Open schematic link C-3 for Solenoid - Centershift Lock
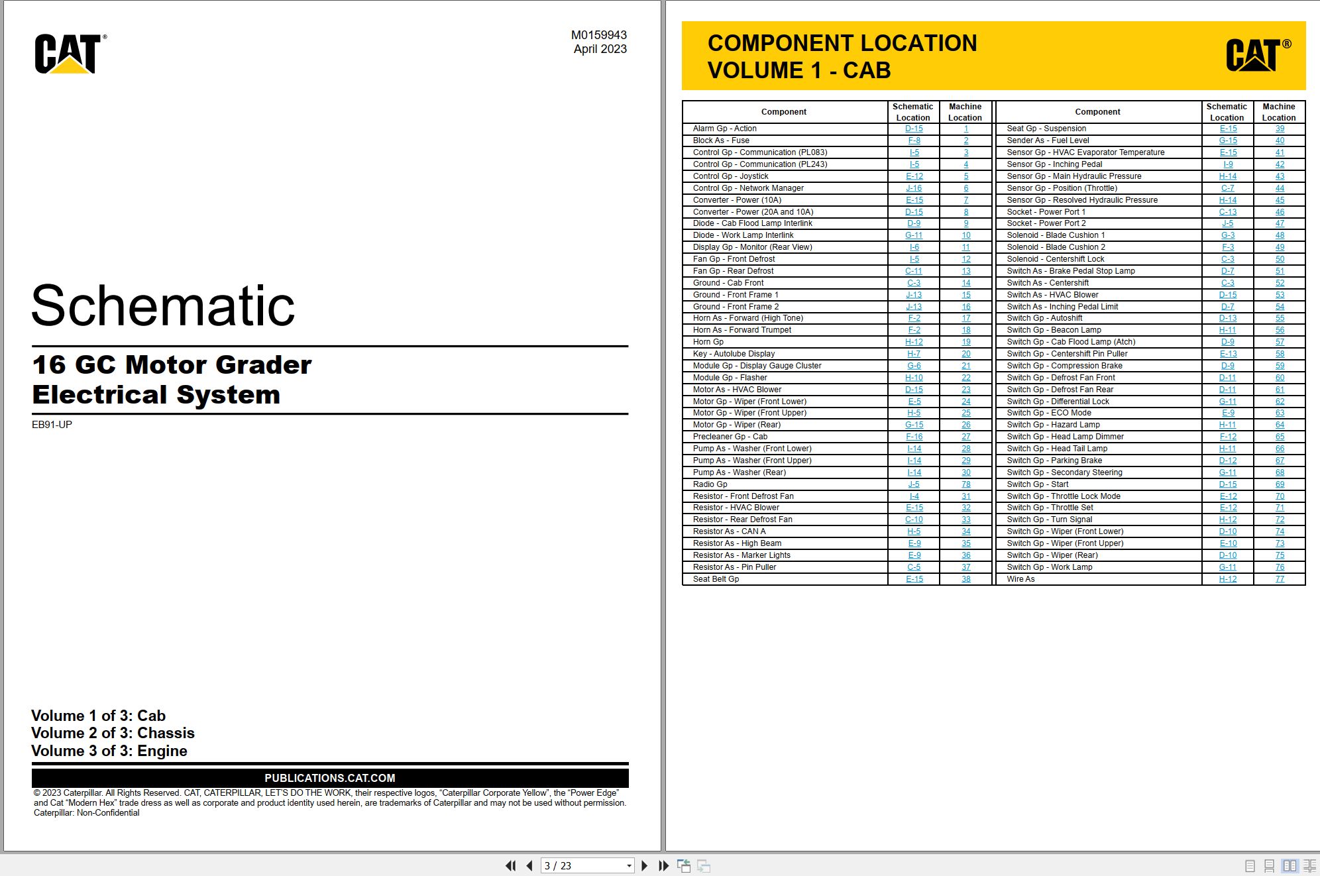The width and height of the screenshot is (1320, 876). (1228, 259)
